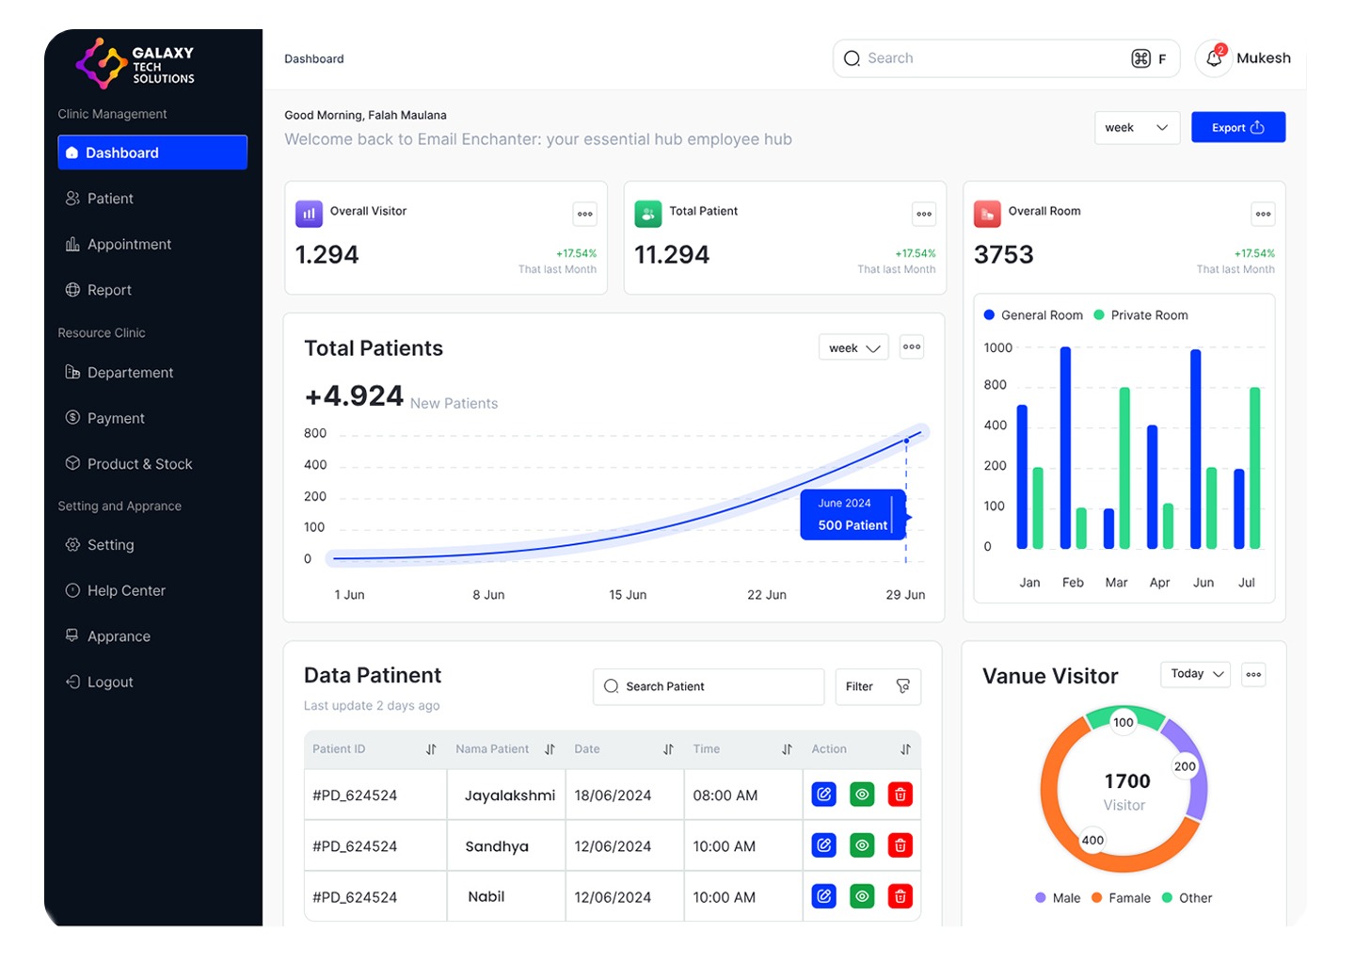
Task: Delete the Sandhya patient row
Action: [900, 845]
